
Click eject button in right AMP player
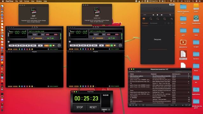pyautogui.click(x=101, y=45)
